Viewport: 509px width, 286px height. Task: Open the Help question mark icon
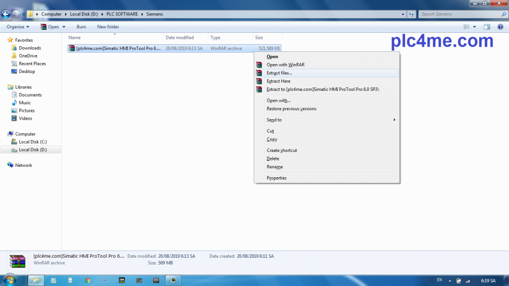click(x=500, y=27)
